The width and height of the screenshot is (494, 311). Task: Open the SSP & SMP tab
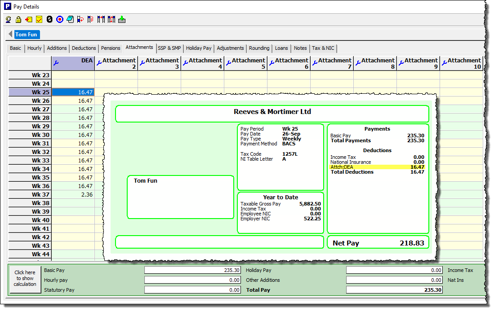tap(169, 48)
